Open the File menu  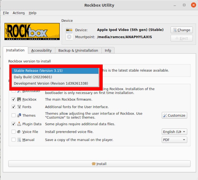[6, 13]
